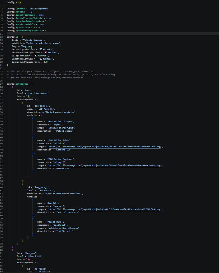Click '2020 Police Explorer' name string

(60, 159)
